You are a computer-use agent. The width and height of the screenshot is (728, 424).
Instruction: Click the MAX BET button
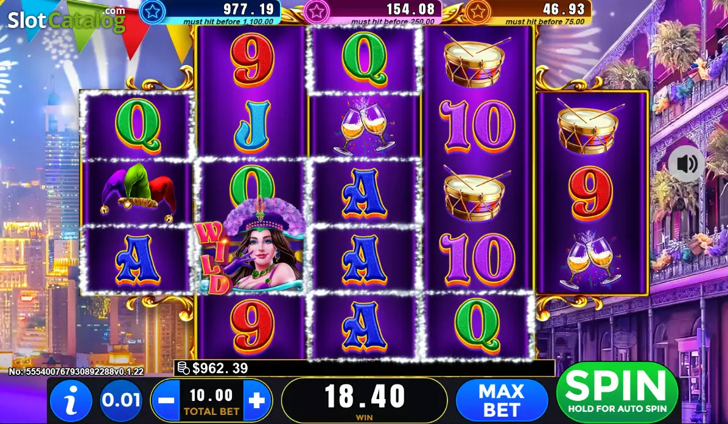502,400
